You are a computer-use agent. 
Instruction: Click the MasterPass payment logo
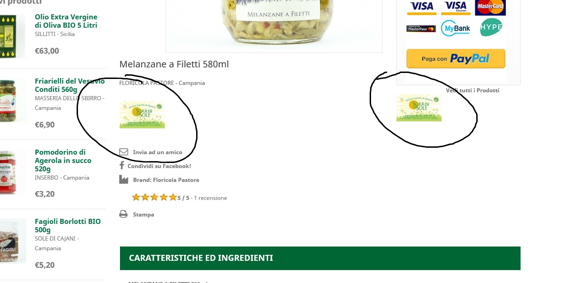pyautogui.click(x=421, y=29)
